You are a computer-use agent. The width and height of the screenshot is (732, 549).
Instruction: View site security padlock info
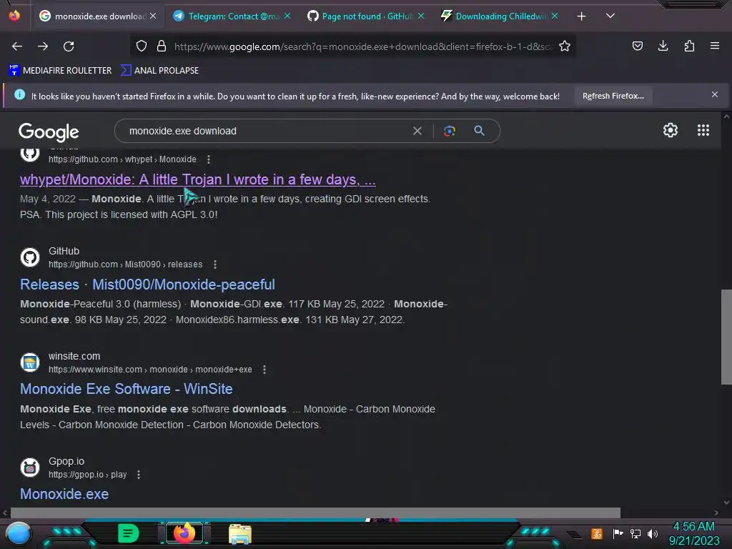pos(162,46)
